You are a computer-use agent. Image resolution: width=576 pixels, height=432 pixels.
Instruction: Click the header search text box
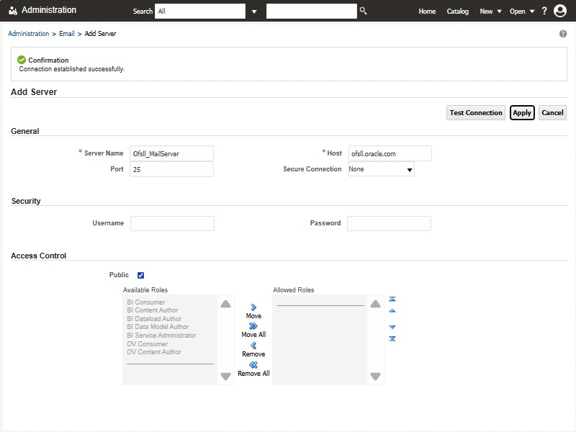pyautogui.click(x=312, y=11)
